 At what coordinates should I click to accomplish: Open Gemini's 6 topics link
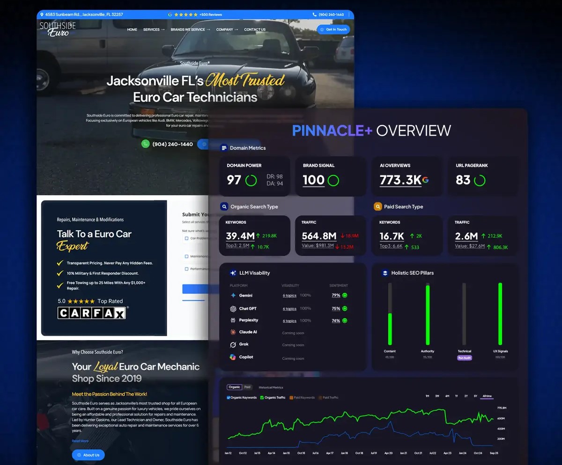(289, 296)
